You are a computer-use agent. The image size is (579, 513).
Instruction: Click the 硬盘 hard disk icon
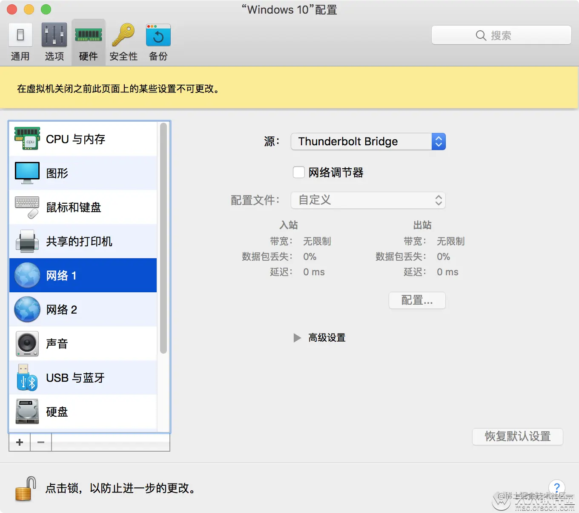coord(27,412)
